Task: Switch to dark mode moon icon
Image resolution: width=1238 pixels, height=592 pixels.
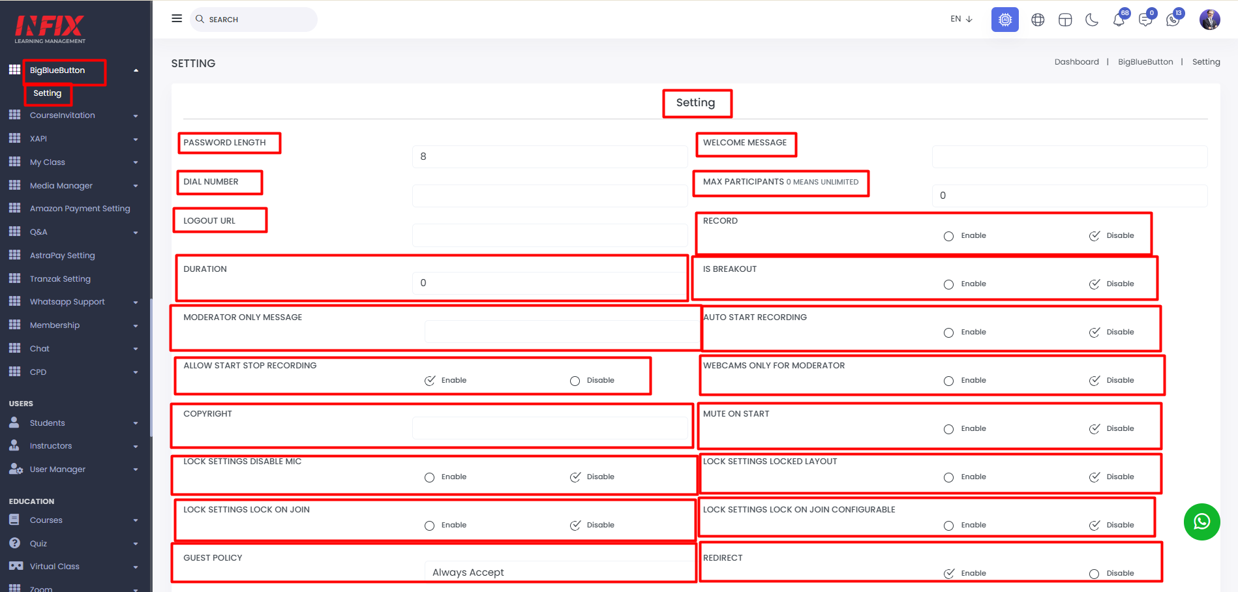Action: click(1092, 20)
